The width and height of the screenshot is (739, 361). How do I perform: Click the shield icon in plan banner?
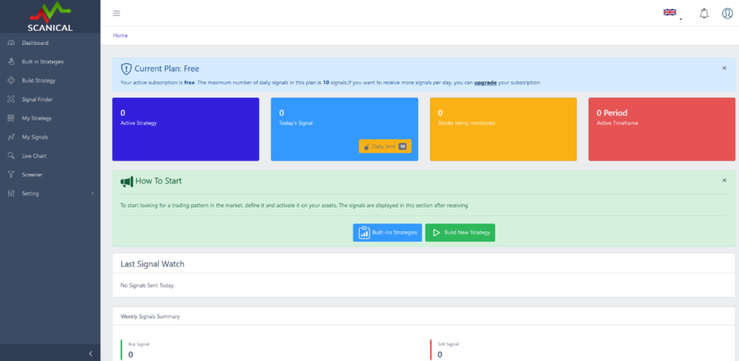[126, 68]
